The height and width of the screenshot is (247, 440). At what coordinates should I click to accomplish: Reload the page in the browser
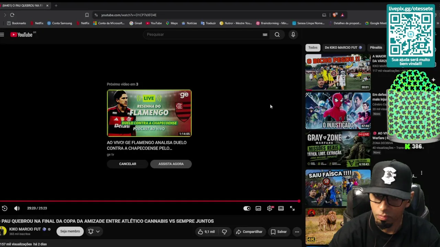pos(12,15)
